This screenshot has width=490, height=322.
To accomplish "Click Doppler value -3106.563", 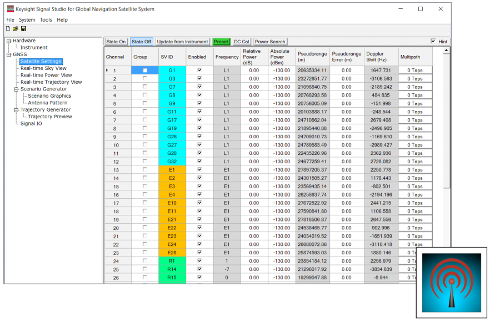I will (381, 79).
